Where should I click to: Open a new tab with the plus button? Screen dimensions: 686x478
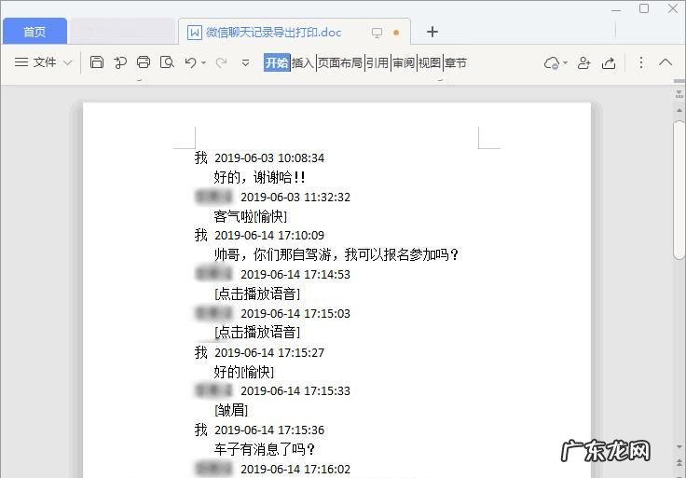click(x=432, y=32)
